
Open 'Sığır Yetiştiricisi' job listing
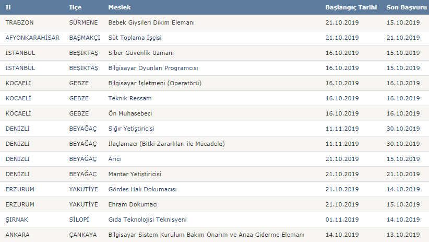pyautogui.click(x=135, y=129)
